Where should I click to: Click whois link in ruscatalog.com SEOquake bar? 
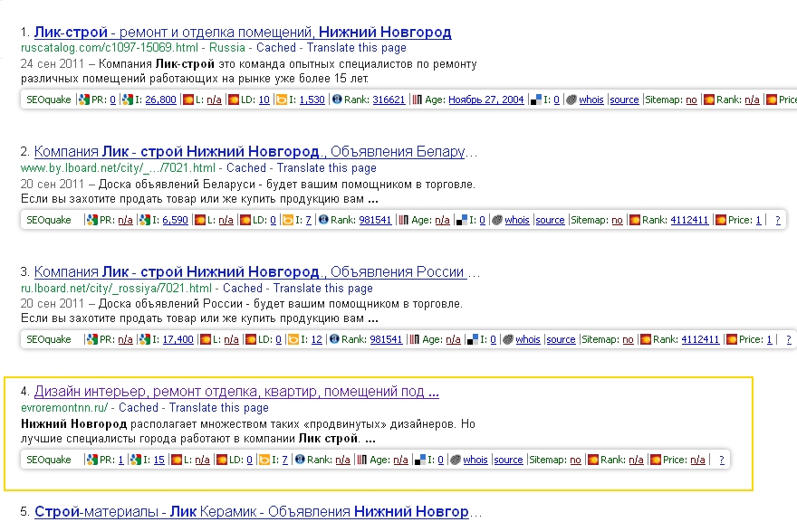pos(591,100)
